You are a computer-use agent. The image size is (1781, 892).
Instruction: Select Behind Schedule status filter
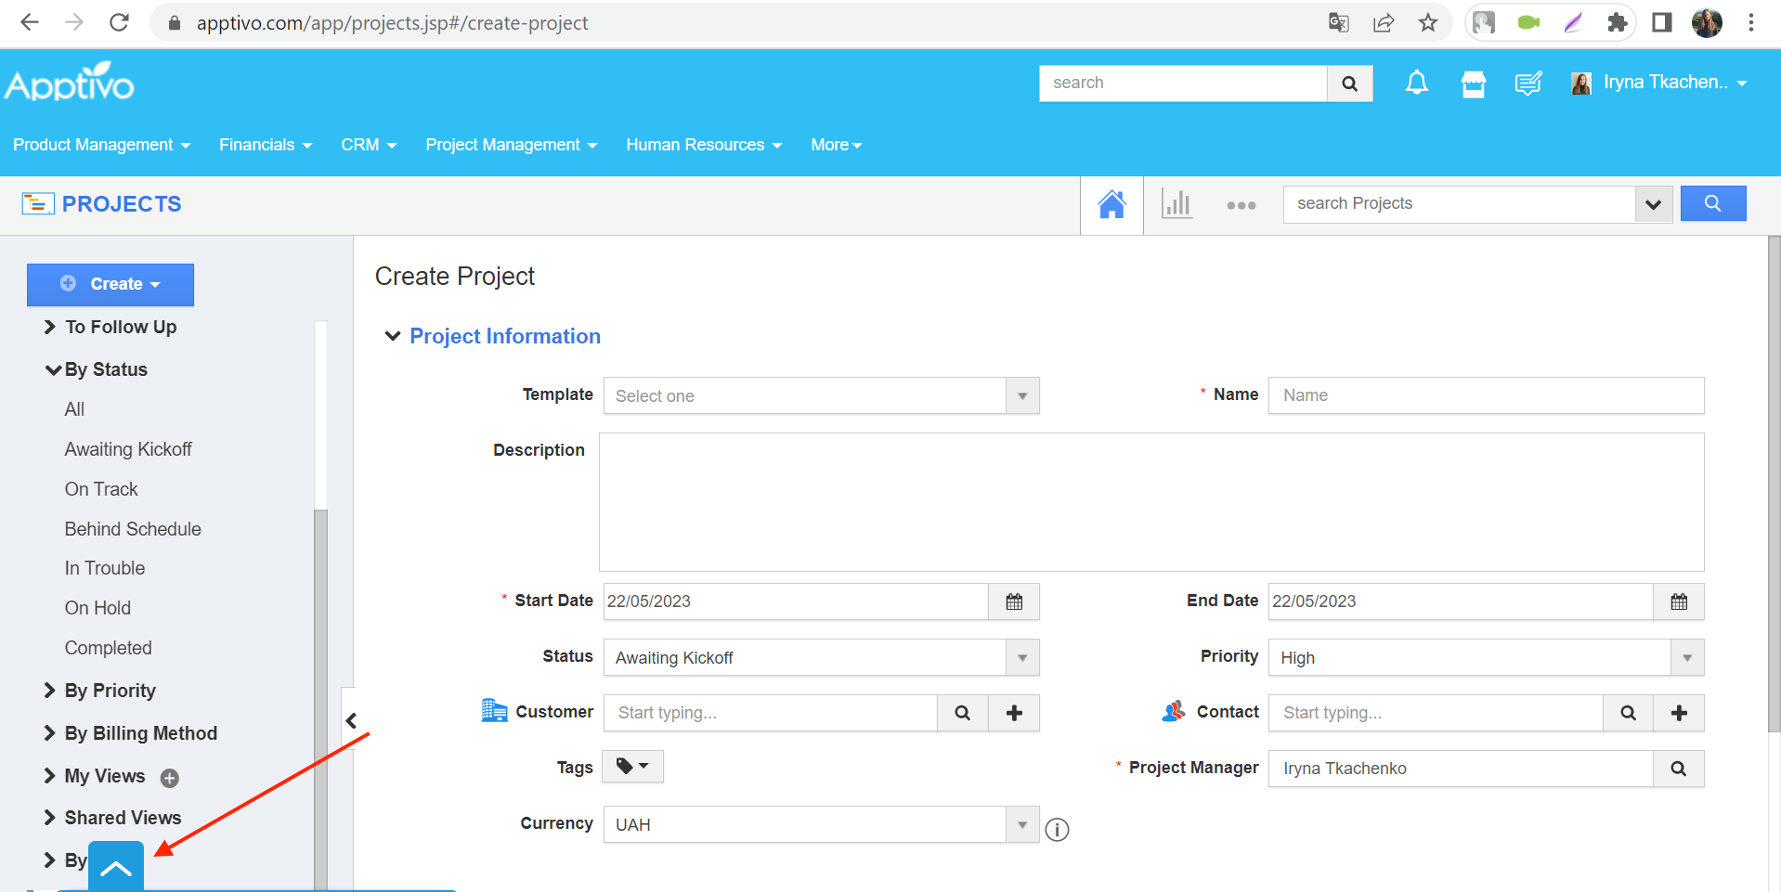[x=133, y=529]
